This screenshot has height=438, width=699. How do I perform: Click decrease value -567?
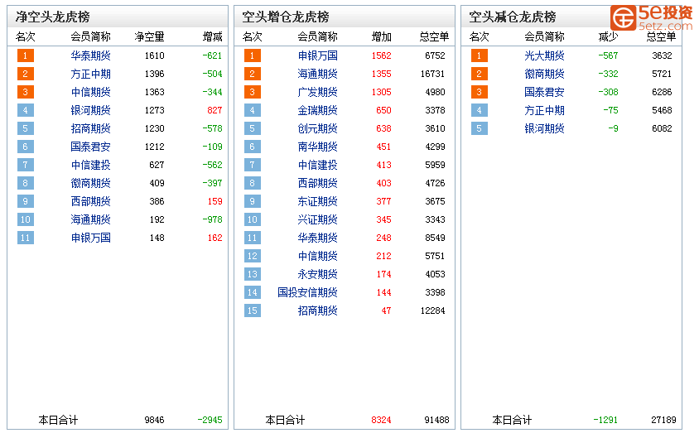608,55
